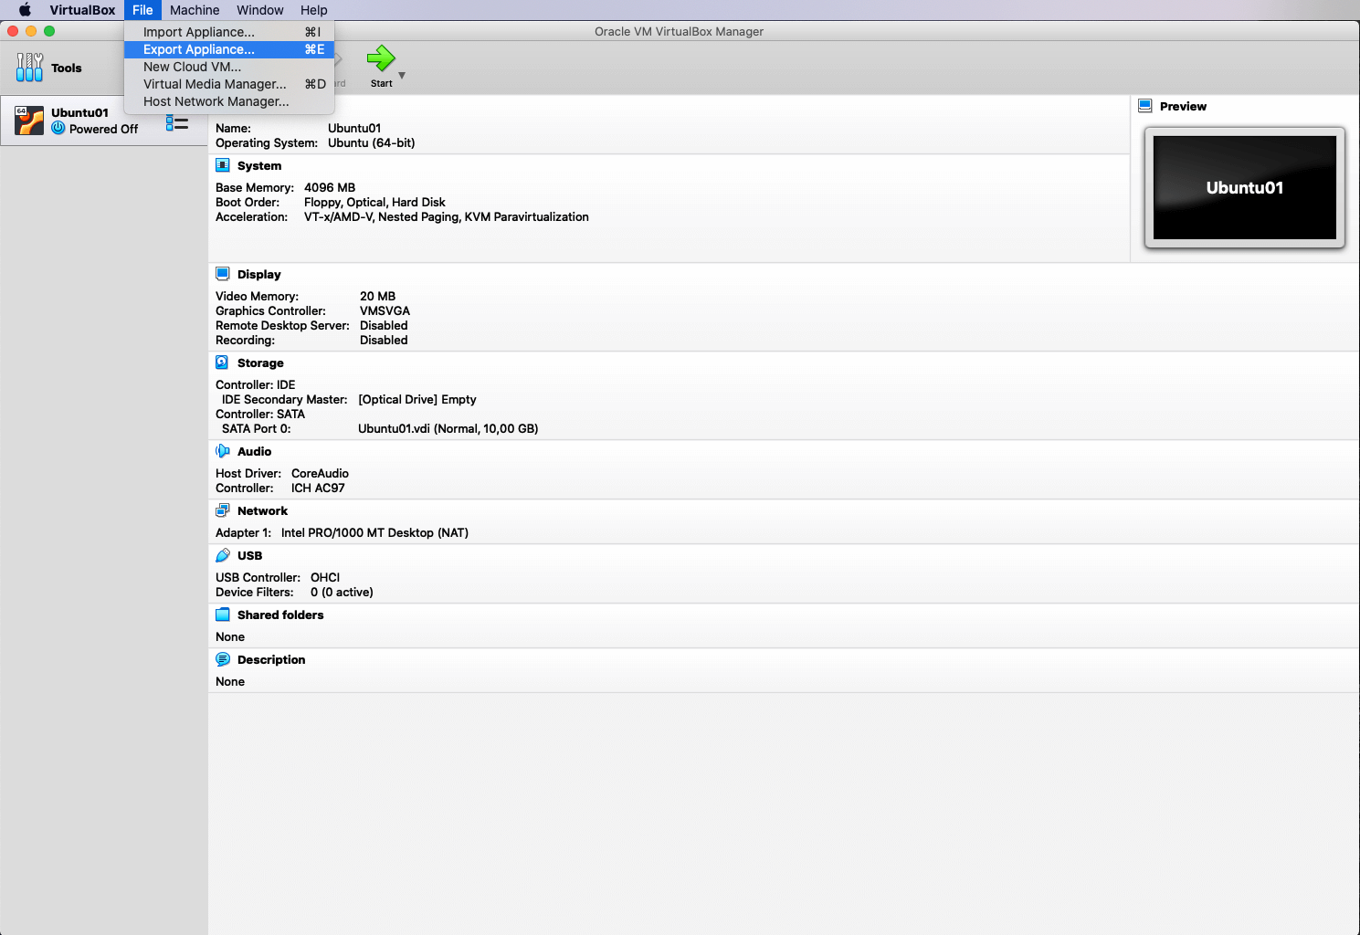The image size is (1360, 935).
Task: Open the Description section header
Action: (x=271, y=660)
